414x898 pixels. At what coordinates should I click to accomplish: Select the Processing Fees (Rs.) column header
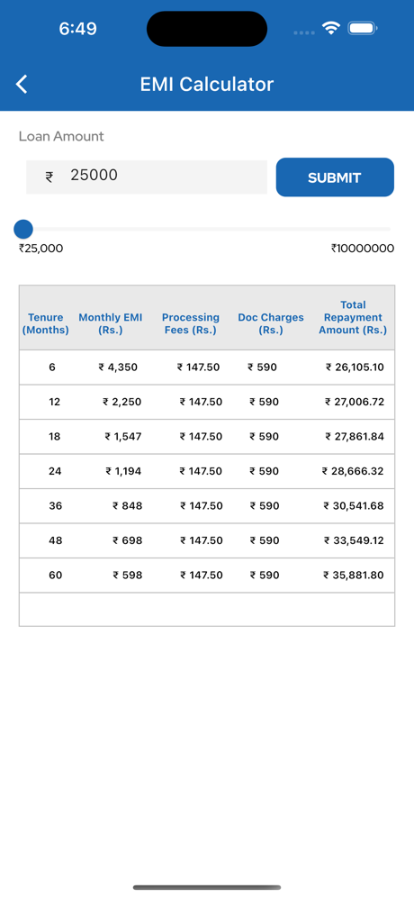[x=191, y=323]
